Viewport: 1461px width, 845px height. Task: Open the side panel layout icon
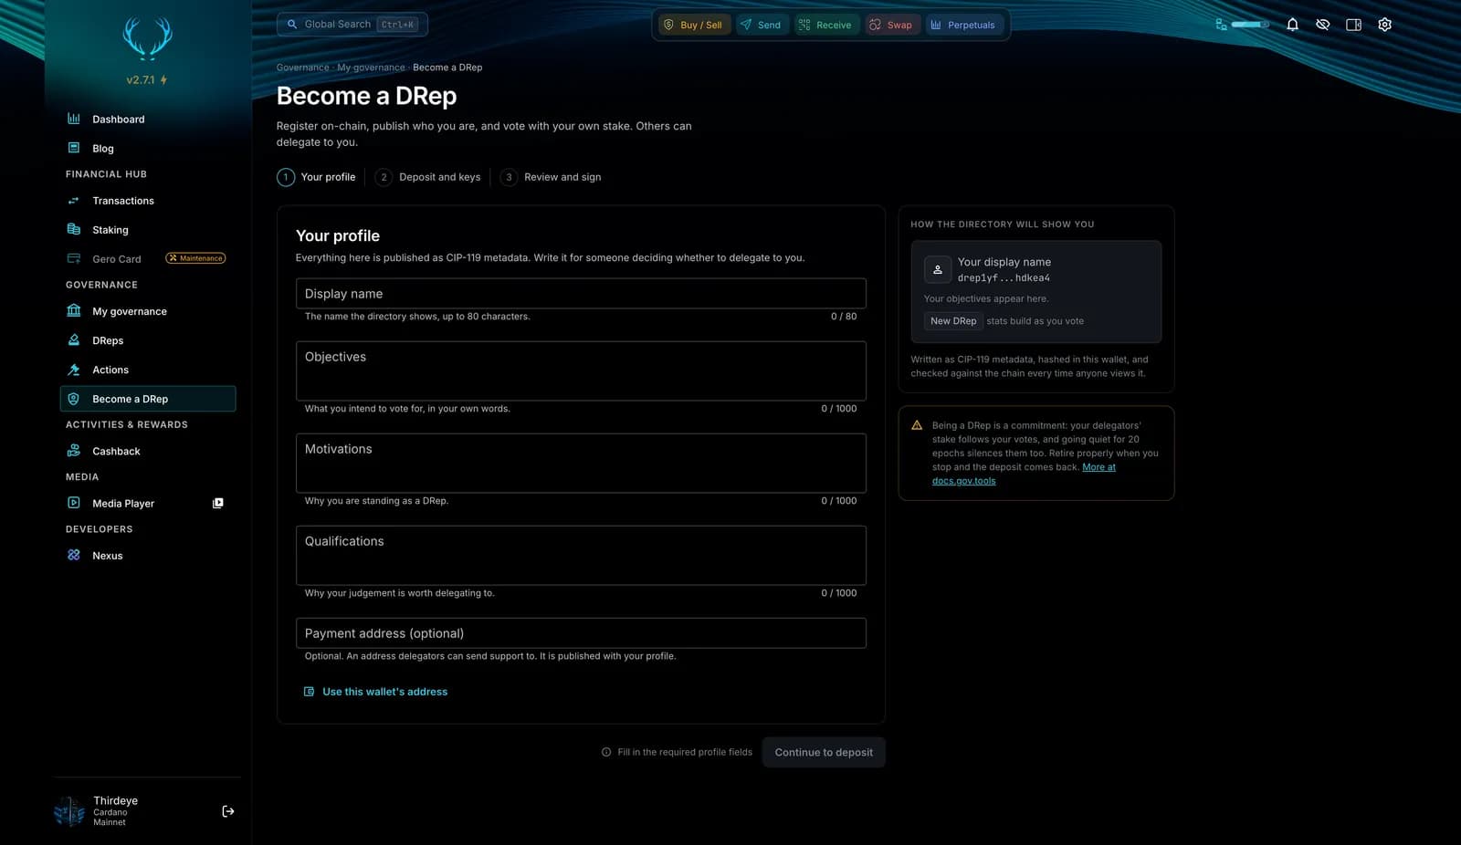[1354, 25]
